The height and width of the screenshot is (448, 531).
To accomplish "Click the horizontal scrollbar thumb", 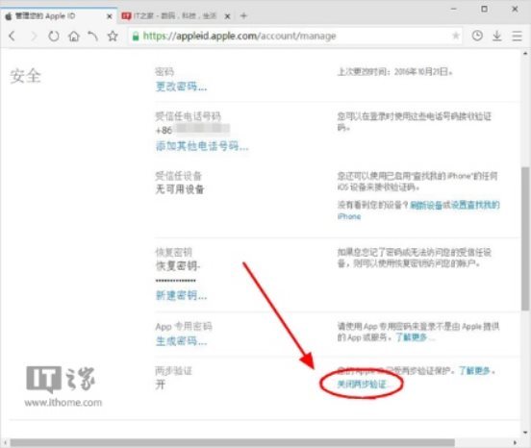I will (x=233, y=442).
